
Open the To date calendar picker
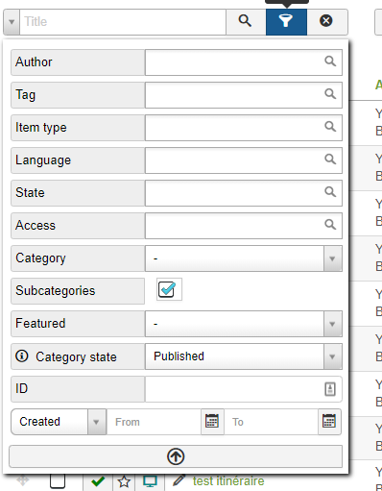[329, 422]
